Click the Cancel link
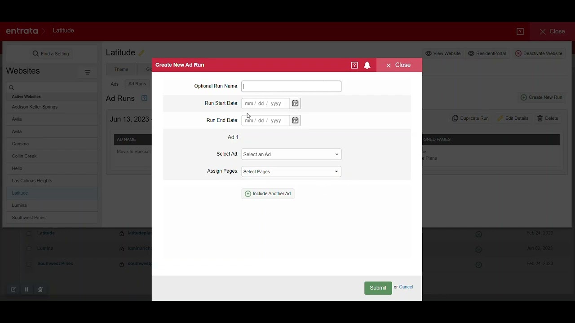This screenshot has width=575, height=323. point(406,287)
